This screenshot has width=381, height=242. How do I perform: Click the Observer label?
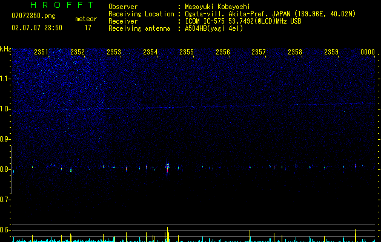click(x=123, y=7)
